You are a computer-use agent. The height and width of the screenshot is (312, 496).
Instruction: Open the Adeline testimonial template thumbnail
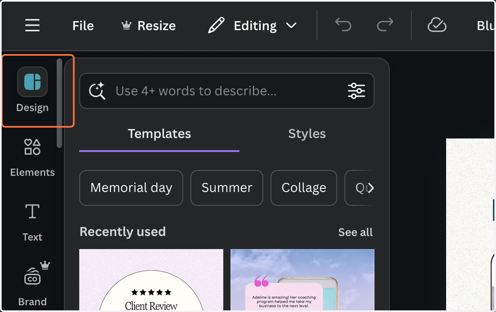303,280
